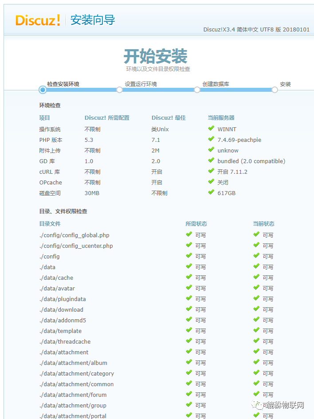This screenshot has height=419, width=314.
Task: Click the cURL 库 row label
Action: click(50, 172)
